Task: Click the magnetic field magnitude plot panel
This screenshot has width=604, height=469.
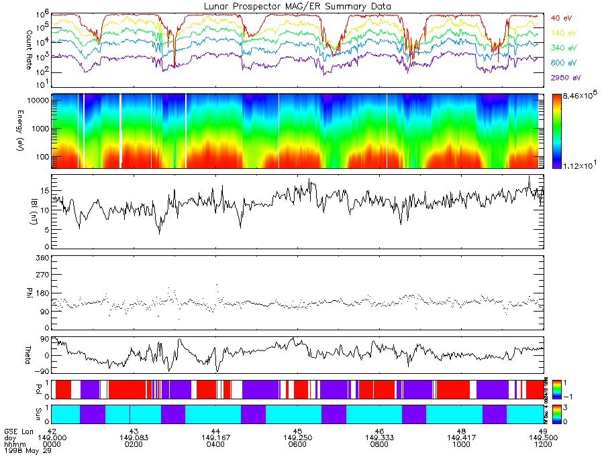Action: tap(297, 212)
